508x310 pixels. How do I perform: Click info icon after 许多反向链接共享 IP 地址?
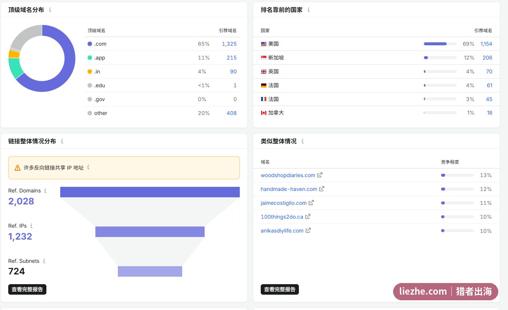click(x=88, y=167)
